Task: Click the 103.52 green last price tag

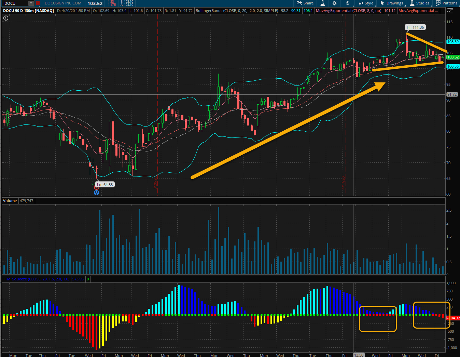Action: (x=453, y=57)
